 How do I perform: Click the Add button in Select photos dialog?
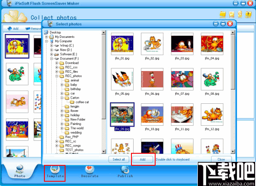(143, 159)
